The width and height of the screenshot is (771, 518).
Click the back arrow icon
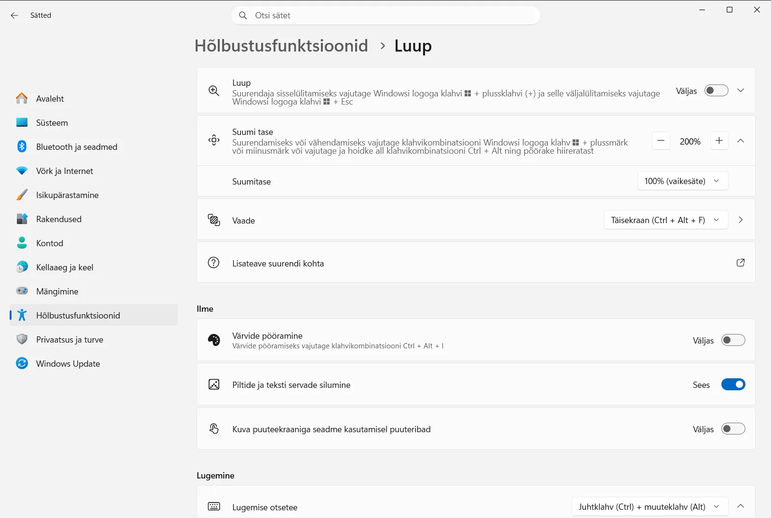pos(14,15)
